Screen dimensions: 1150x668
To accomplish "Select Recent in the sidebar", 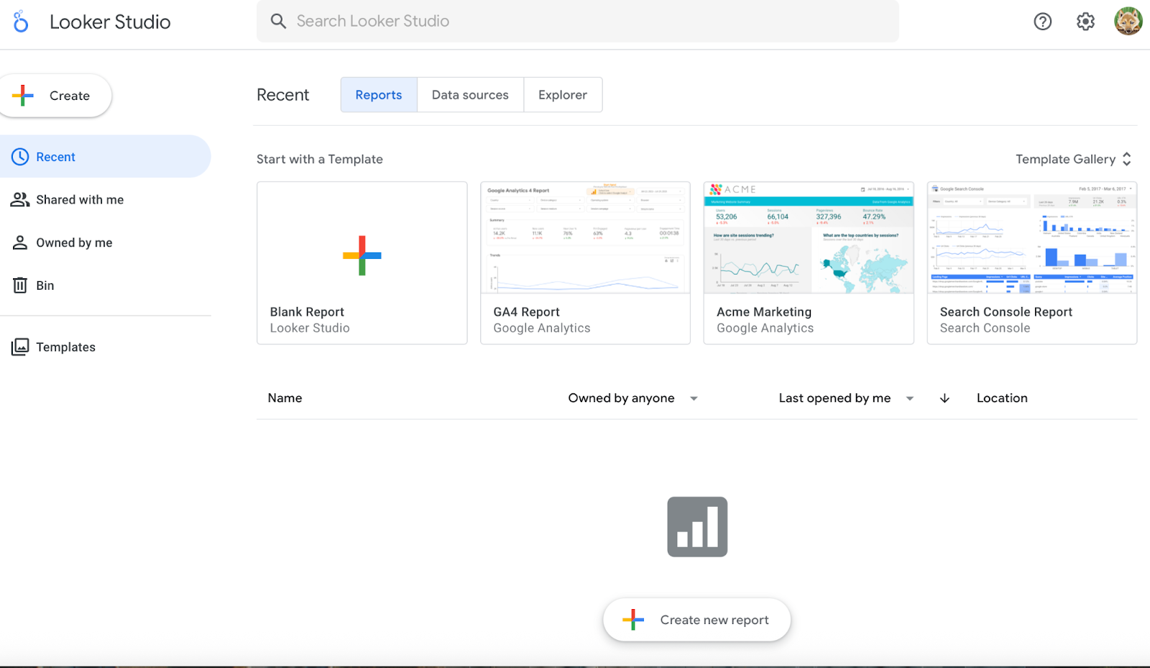I will 105,157.
